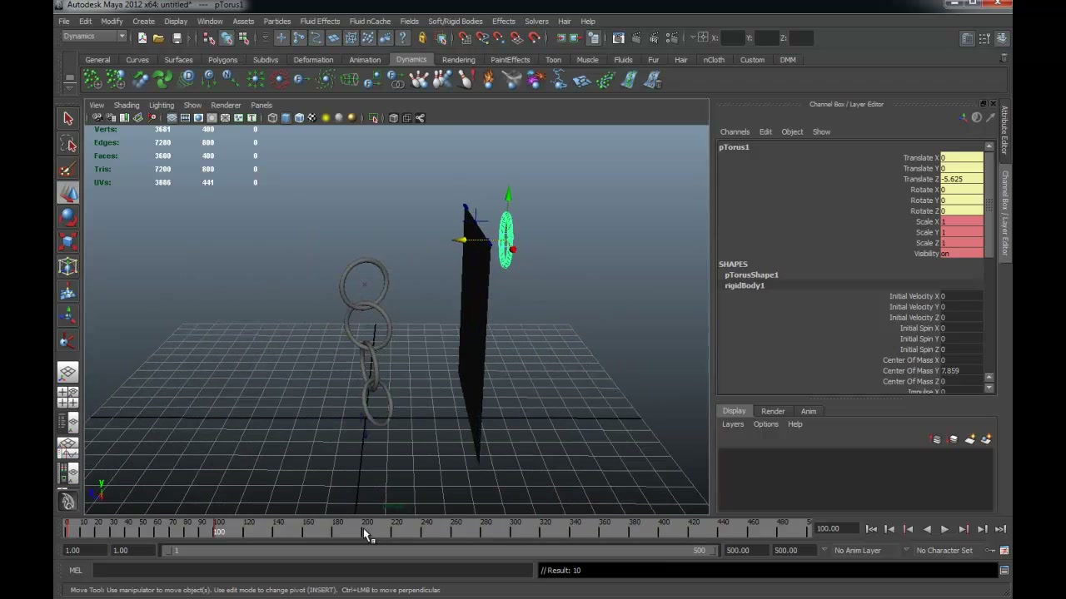
Task: Activate the Paint Selection tool
Action: click(x=68, y=169)
